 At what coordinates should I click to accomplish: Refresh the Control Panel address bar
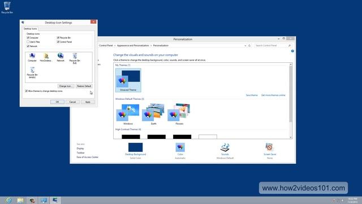click(x=249, y=45)
